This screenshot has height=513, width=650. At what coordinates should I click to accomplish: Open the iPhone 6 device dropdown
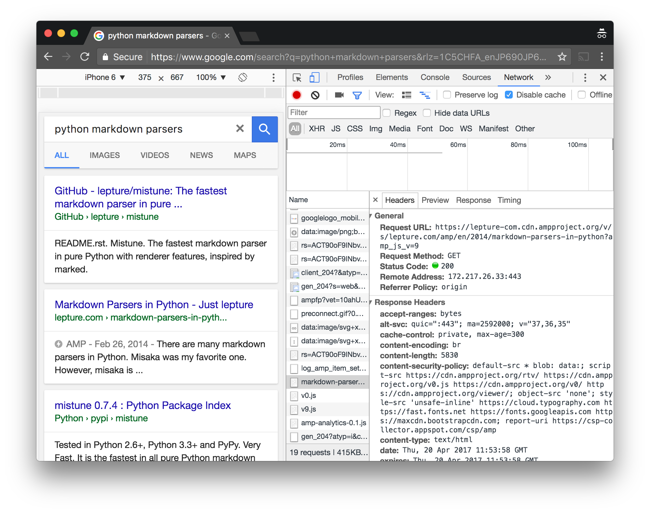tap(105, 77)
